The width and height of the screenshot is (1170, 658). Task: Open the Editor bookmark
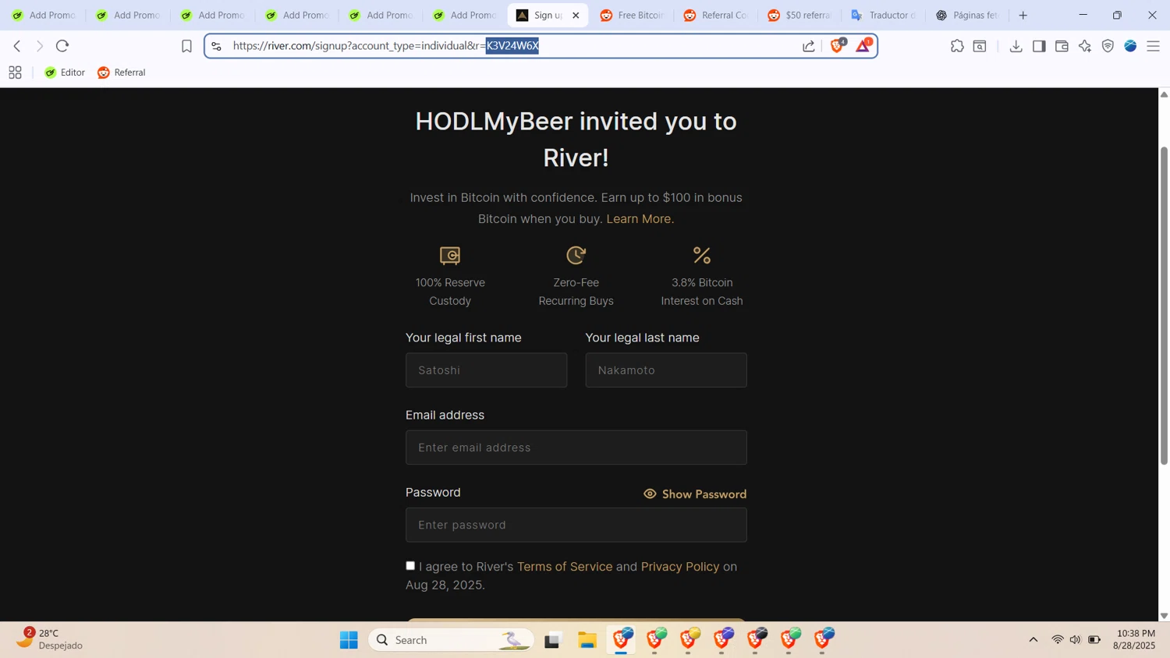[x=65, y=73]
